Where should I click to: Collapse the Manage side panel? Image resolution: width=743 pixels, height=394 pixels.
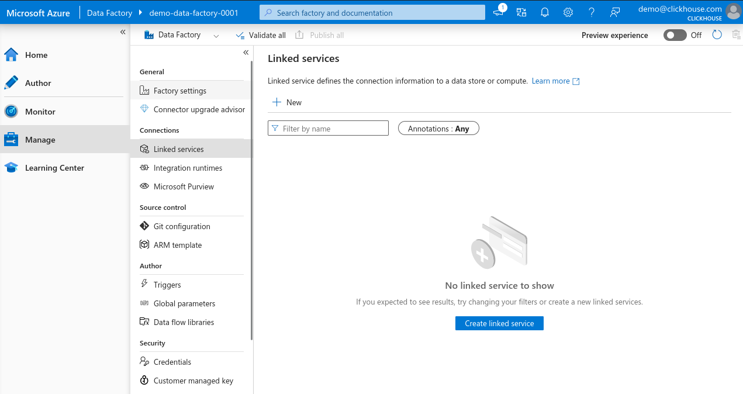click(x=246, y=52)
